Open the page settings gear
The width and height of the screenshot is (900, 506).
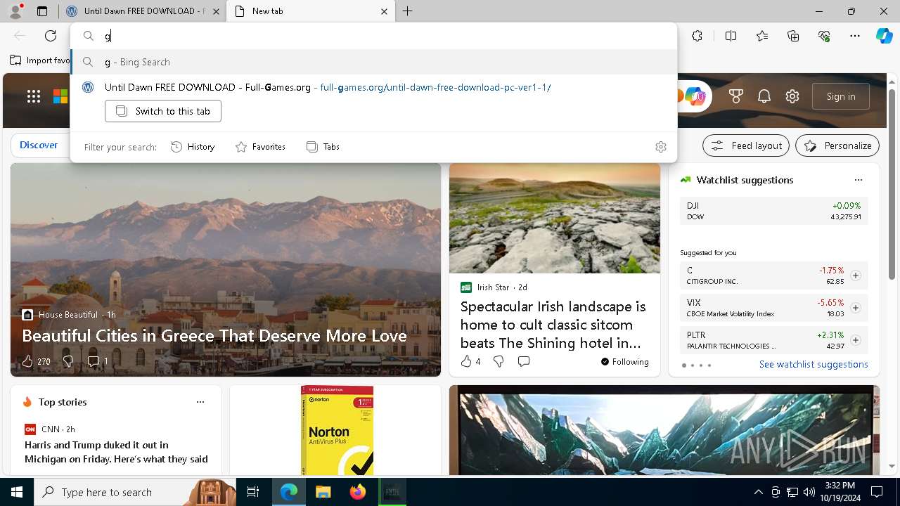pyautogui.click(x=792, y=96)
